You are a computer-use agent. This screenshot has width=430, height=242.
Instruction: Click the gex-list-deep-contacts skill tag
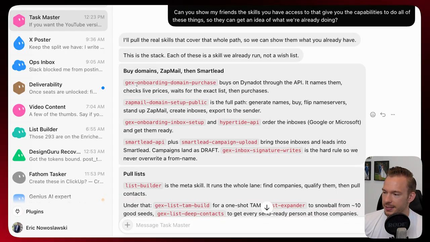click(190, 214)
